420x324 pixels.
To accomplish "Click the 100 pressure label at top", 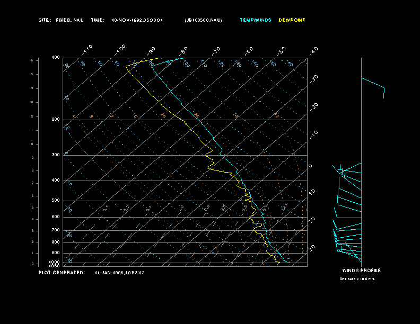I will (x=55, y=57).
